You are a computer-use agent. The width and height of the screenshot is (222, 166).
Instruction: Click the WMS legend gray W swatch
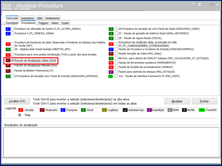coord(170,110)
